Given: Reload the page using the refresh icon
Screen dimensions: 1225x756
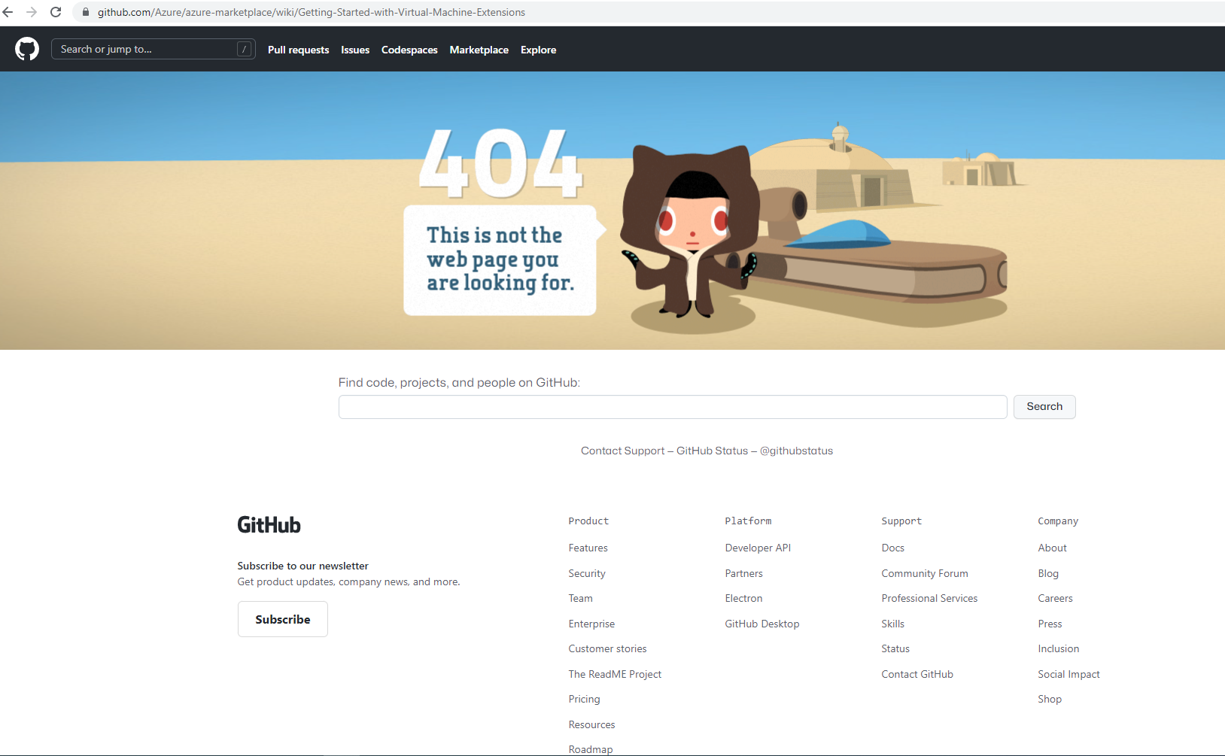Looking at the screenshot, I should coord(55,12).
